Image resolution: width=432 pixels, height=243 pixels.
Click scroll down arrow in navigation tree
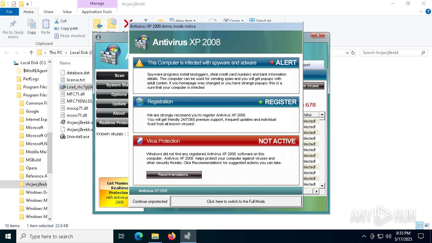[x=50, y=219]
